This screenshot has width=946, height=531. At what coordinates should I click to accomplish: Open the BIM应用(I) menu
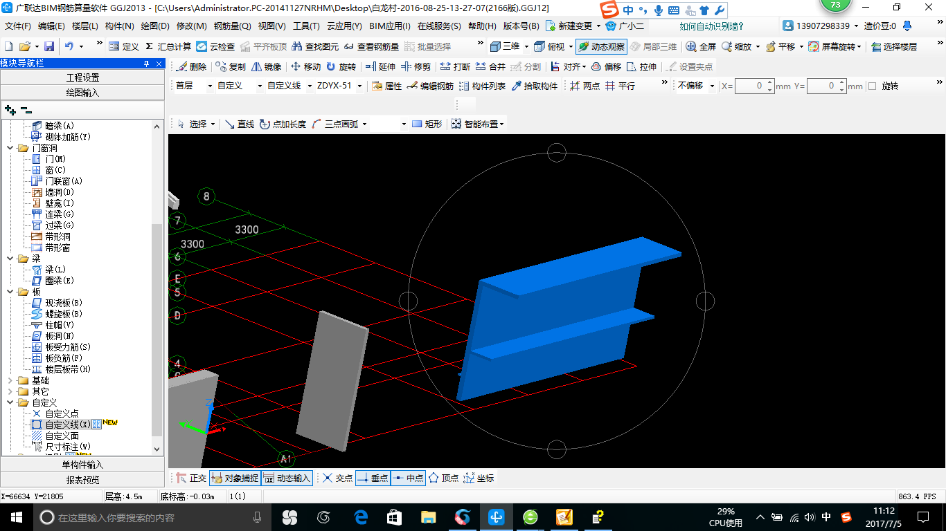coord(390,26)
